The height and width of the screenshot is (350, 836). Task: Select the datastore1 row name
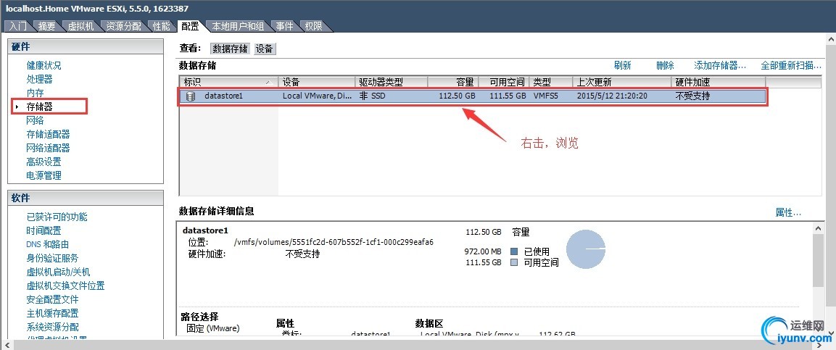[223, 96]
